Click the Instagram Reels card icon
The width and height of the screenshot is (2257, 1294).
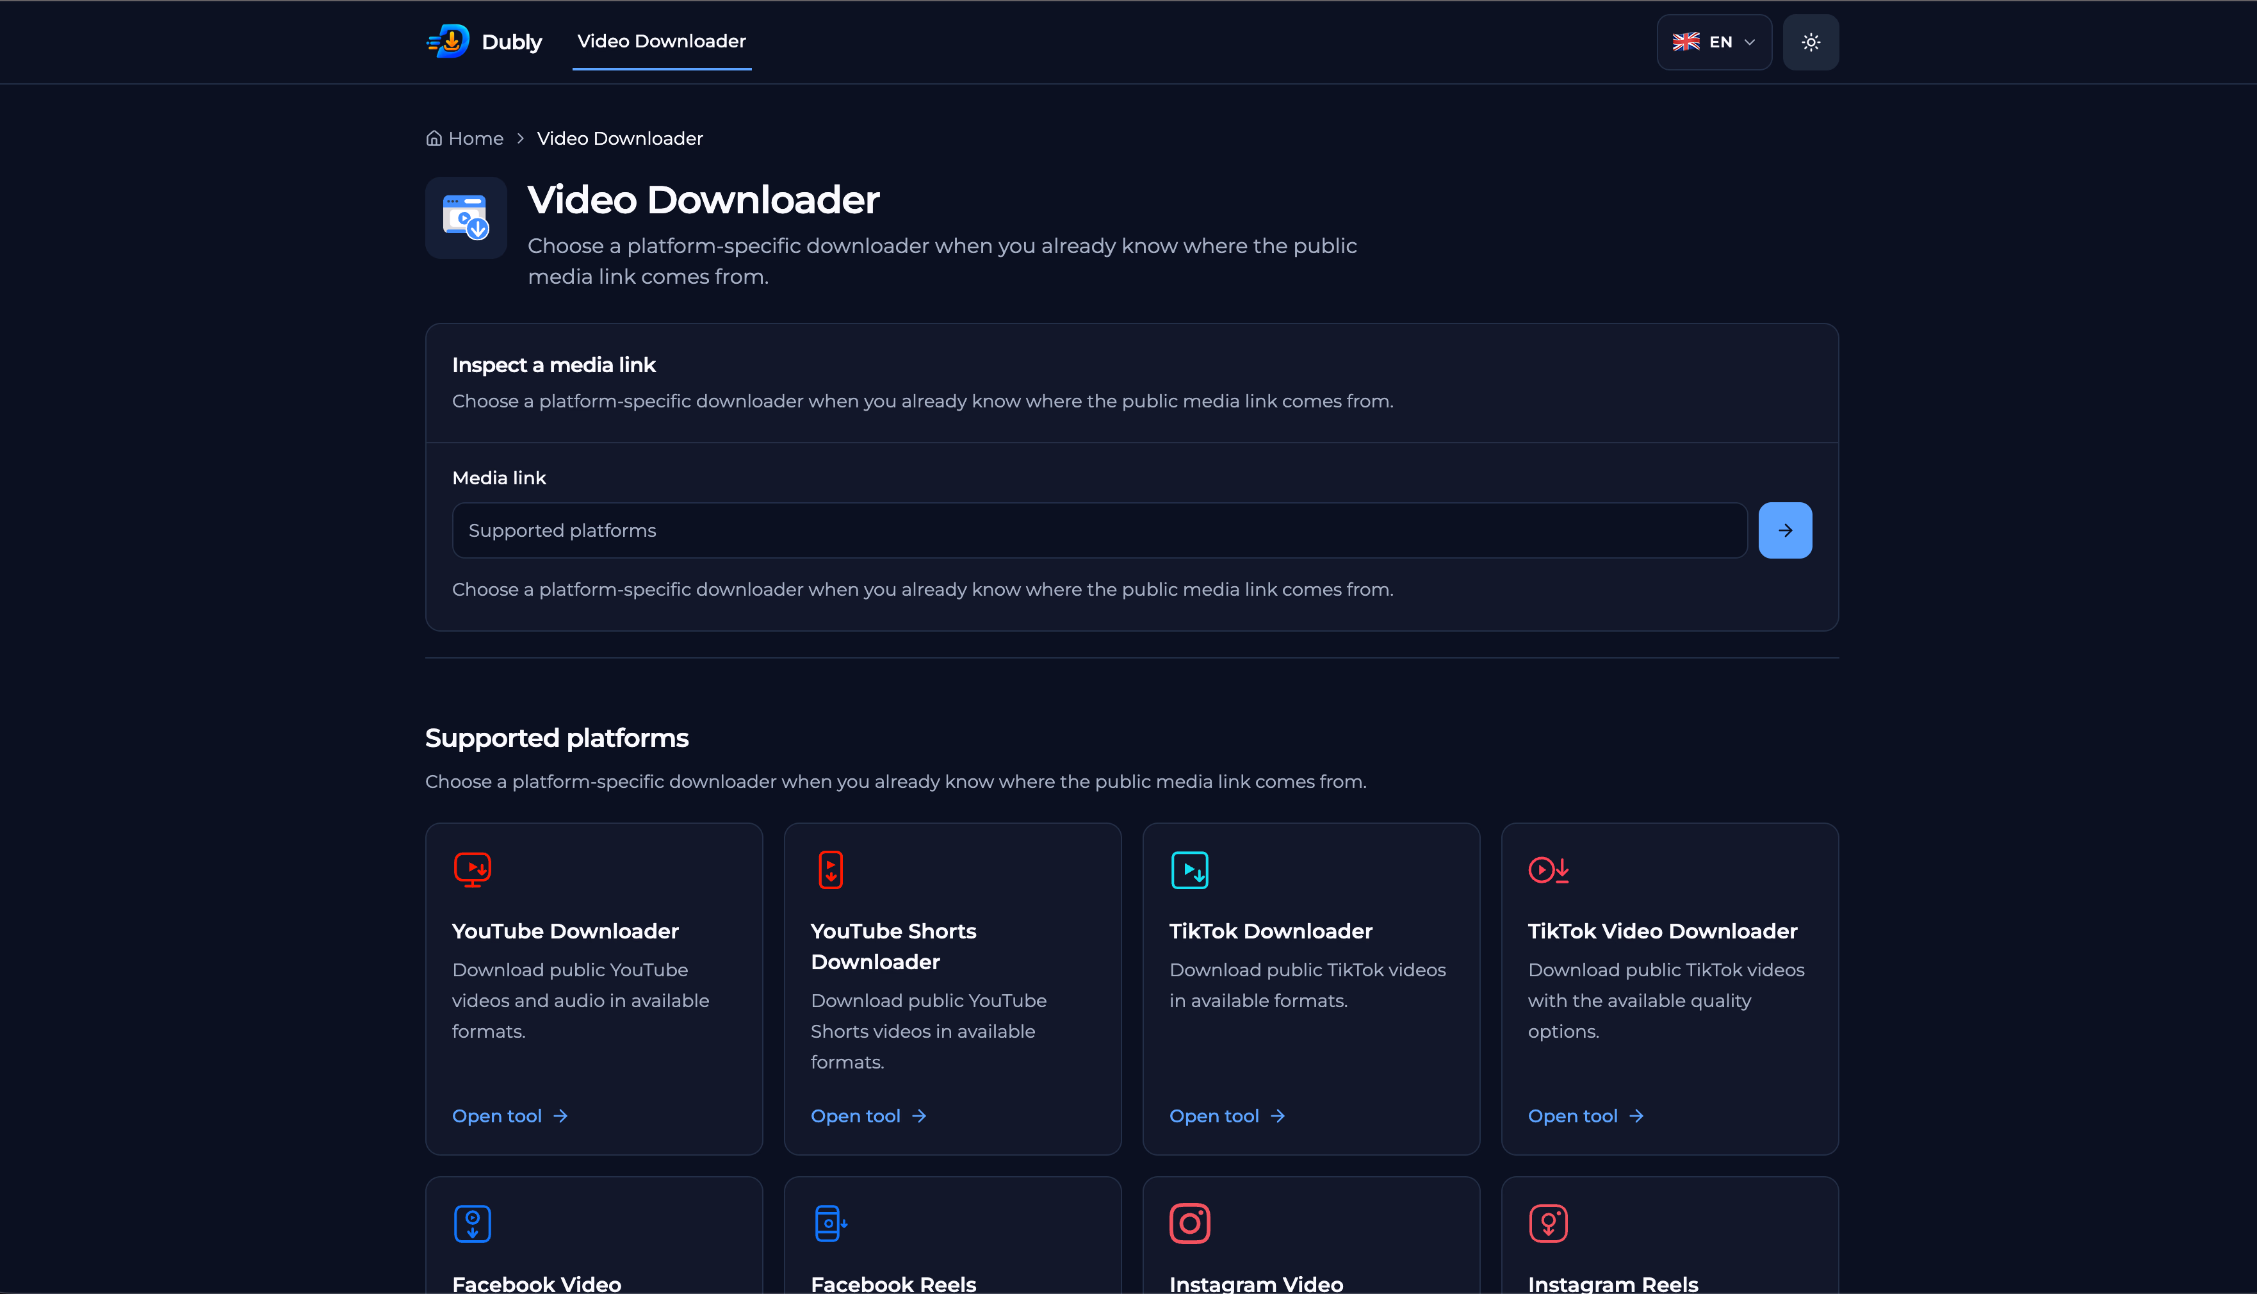click(x=1548, y=1223)
